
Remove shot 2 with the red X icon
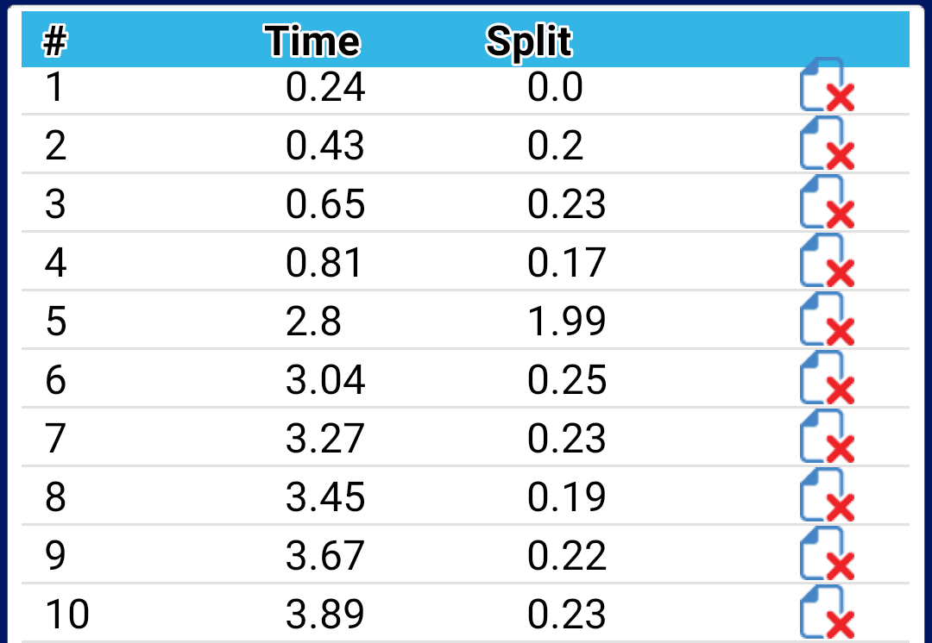pyautogui.click(x=827, y=143)
